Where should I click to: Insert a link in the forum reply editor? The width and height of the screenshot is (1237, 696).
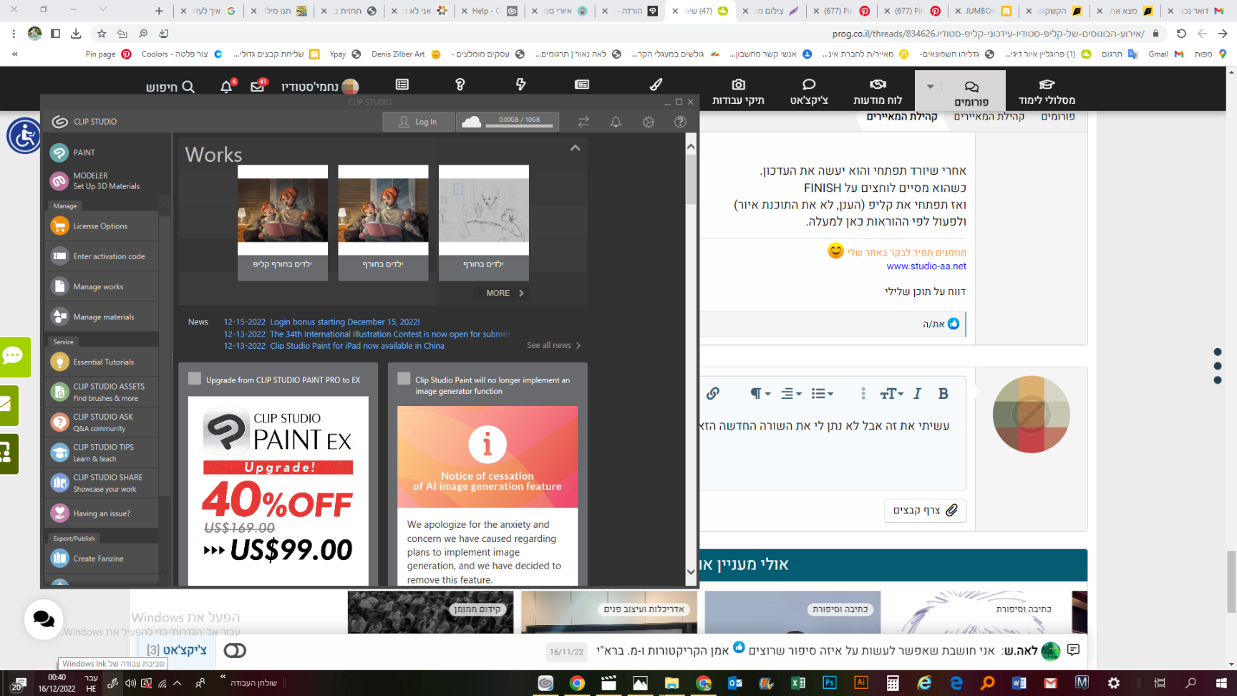[x=712, y=393]
